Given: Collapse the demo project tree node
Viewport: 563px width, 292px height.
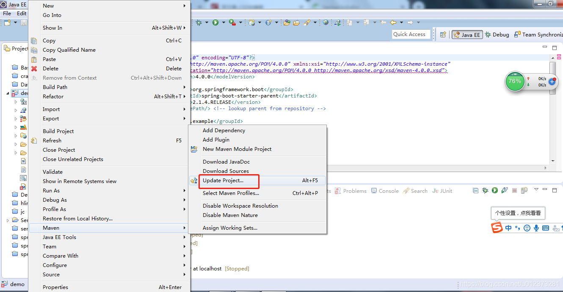Looking at the screenshot, I should point(8,93).
